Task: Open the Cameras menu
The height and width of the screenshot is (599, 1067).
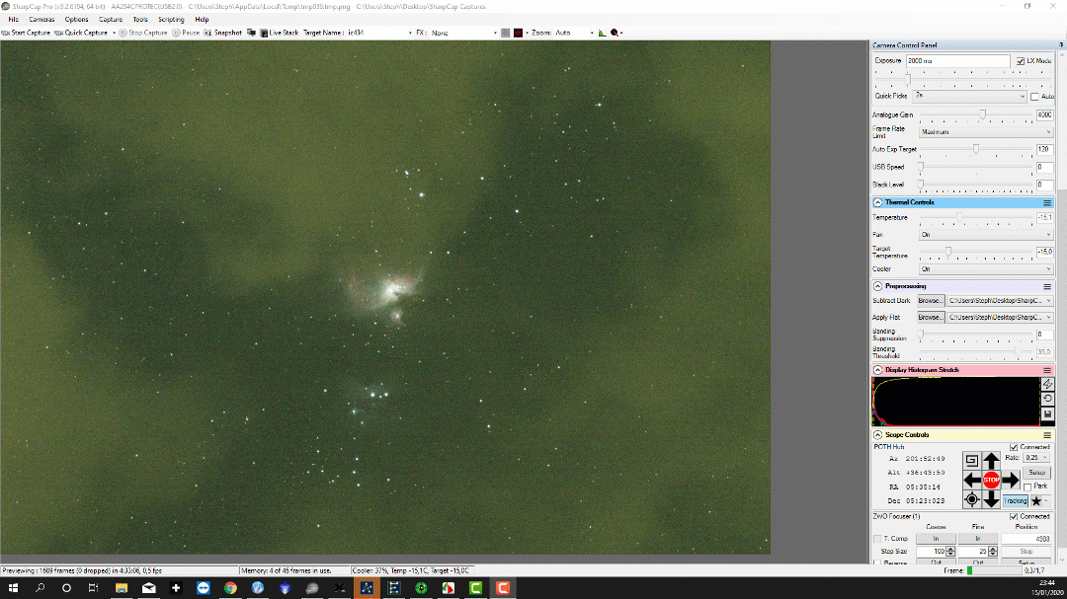Action: [41, 20]
